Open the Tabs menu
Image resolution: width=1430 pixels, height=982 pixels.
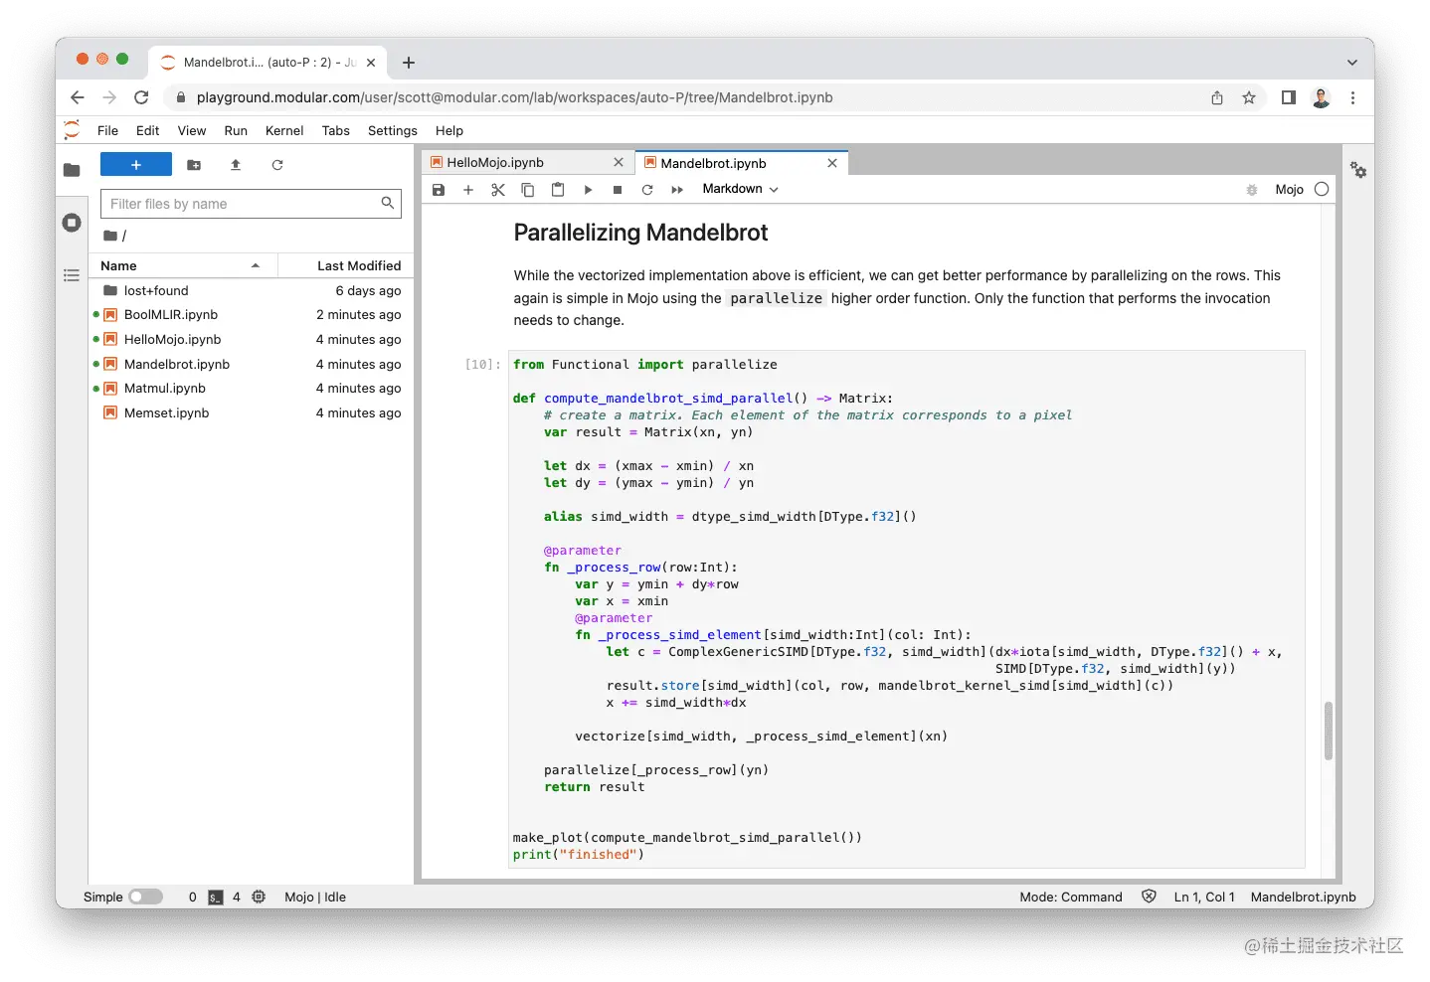point(336,130)
